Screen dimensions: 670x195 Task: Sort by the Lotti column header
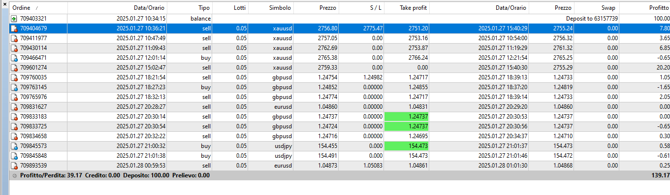click(x=230, y=8)
